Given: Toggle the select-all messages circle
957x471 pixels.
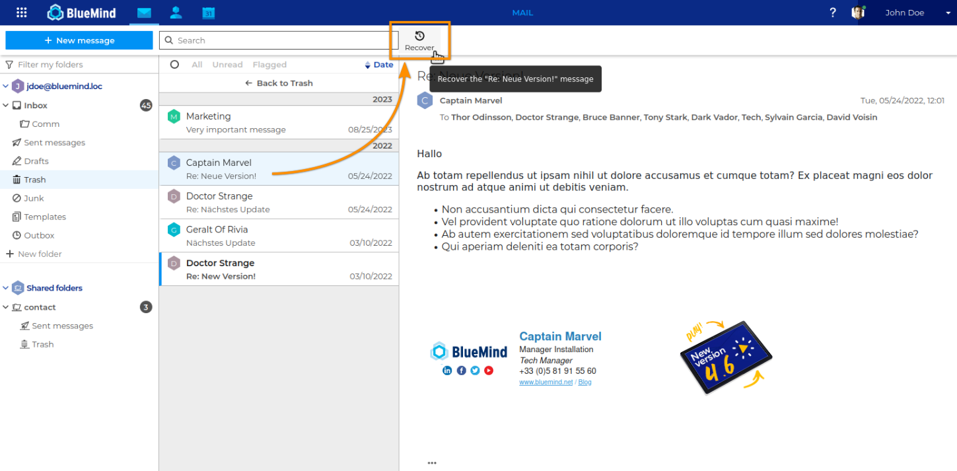Looking at the screenshot, I should [174, 65].
